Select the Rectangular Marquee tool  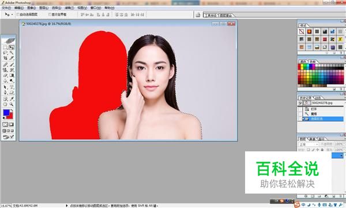point(5,47)
